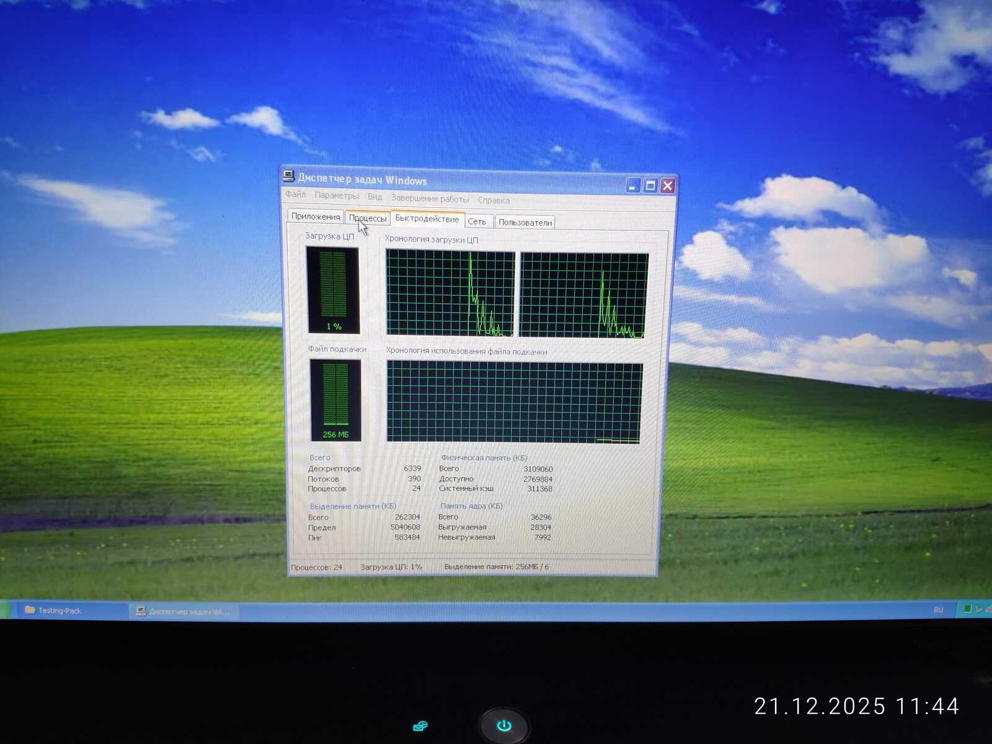This screenshot has width=992, height=744.
Task: Click the Task Manager title bar icon
Action: tap(288, 176)
